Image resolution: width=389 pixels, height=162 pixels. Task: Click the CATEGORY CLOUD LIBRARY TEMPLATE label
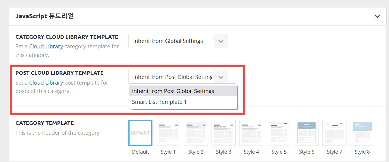click(x=67, y=37)
